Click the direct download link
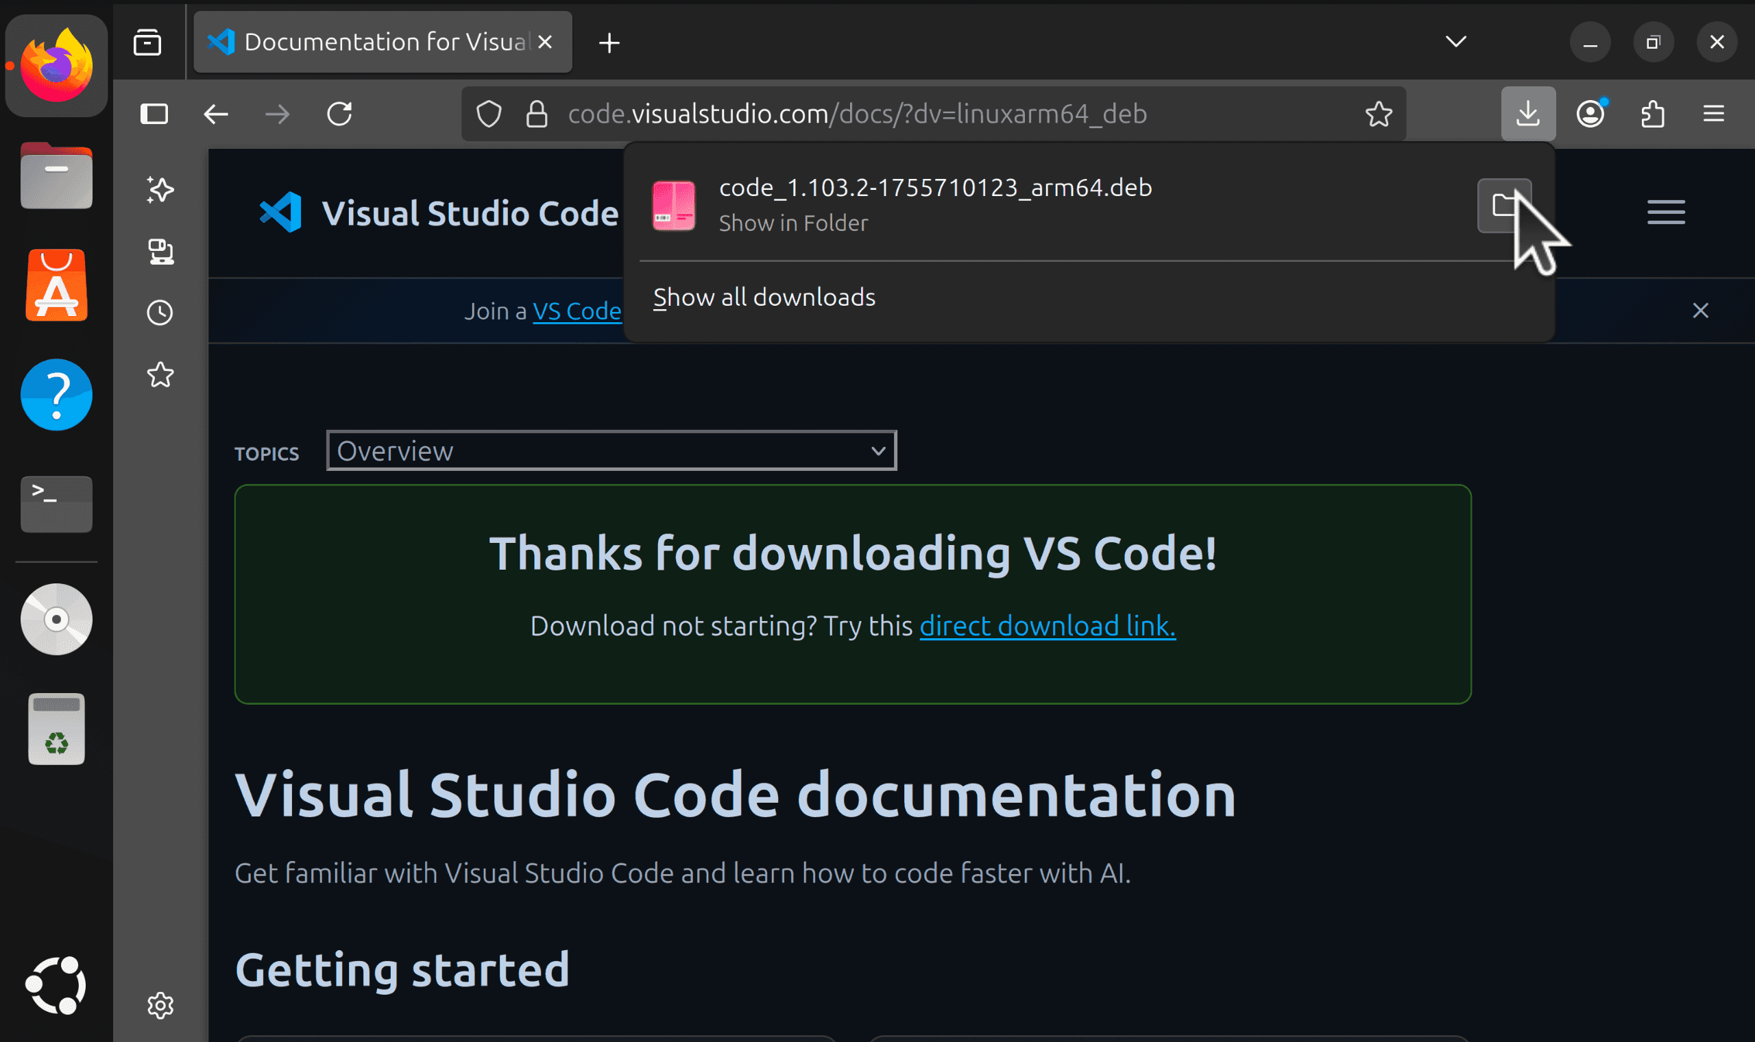1755x1042 pixels. click(1048, 626)
